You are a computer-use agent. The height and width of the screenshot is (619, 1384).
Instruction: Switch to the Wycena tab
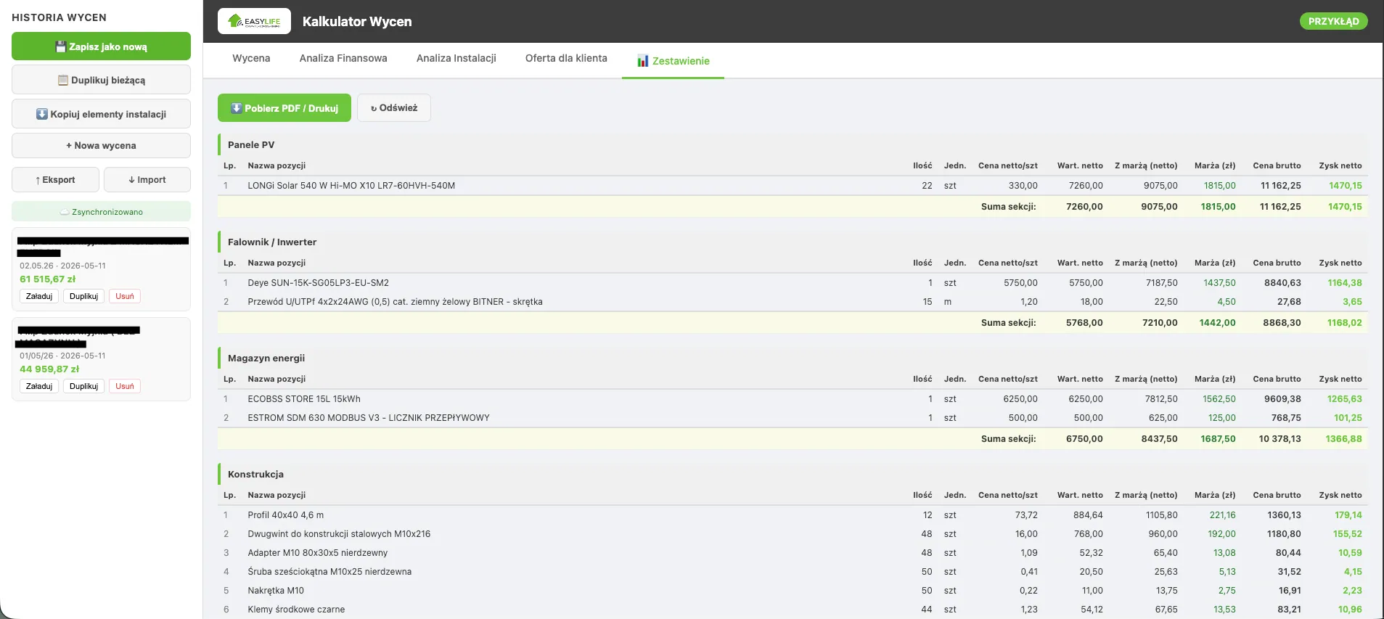click(x=251, y=58)
